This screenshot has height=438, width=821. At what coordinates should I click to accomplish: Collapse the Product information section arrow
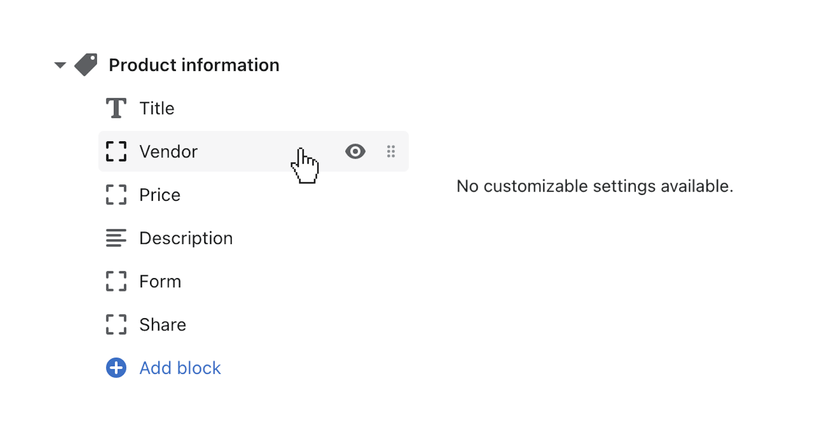[x=60, y=65]
